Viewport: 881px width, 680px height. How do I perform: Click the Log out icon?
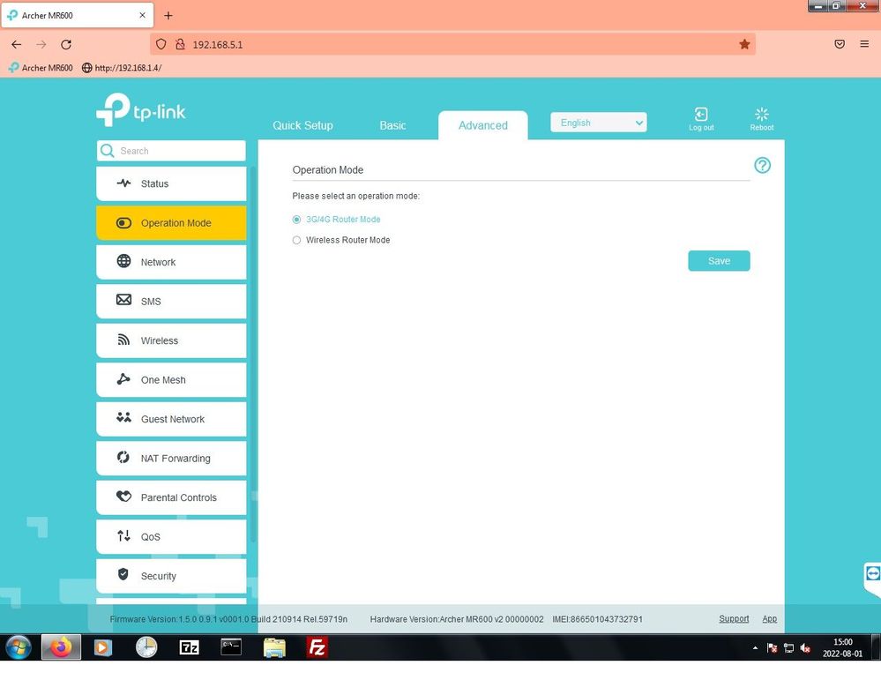[x=701, y=116]
